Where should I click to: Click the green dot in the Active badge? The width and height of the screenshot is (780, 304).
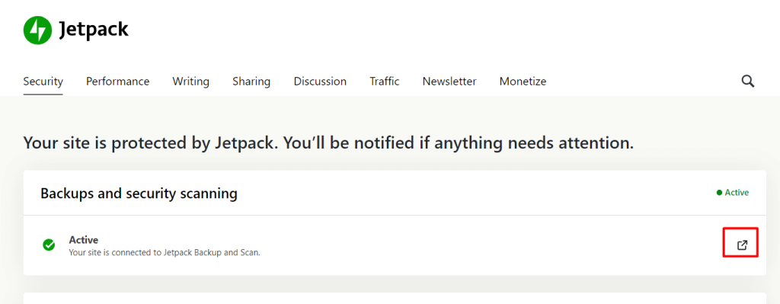tap(719, 193)
